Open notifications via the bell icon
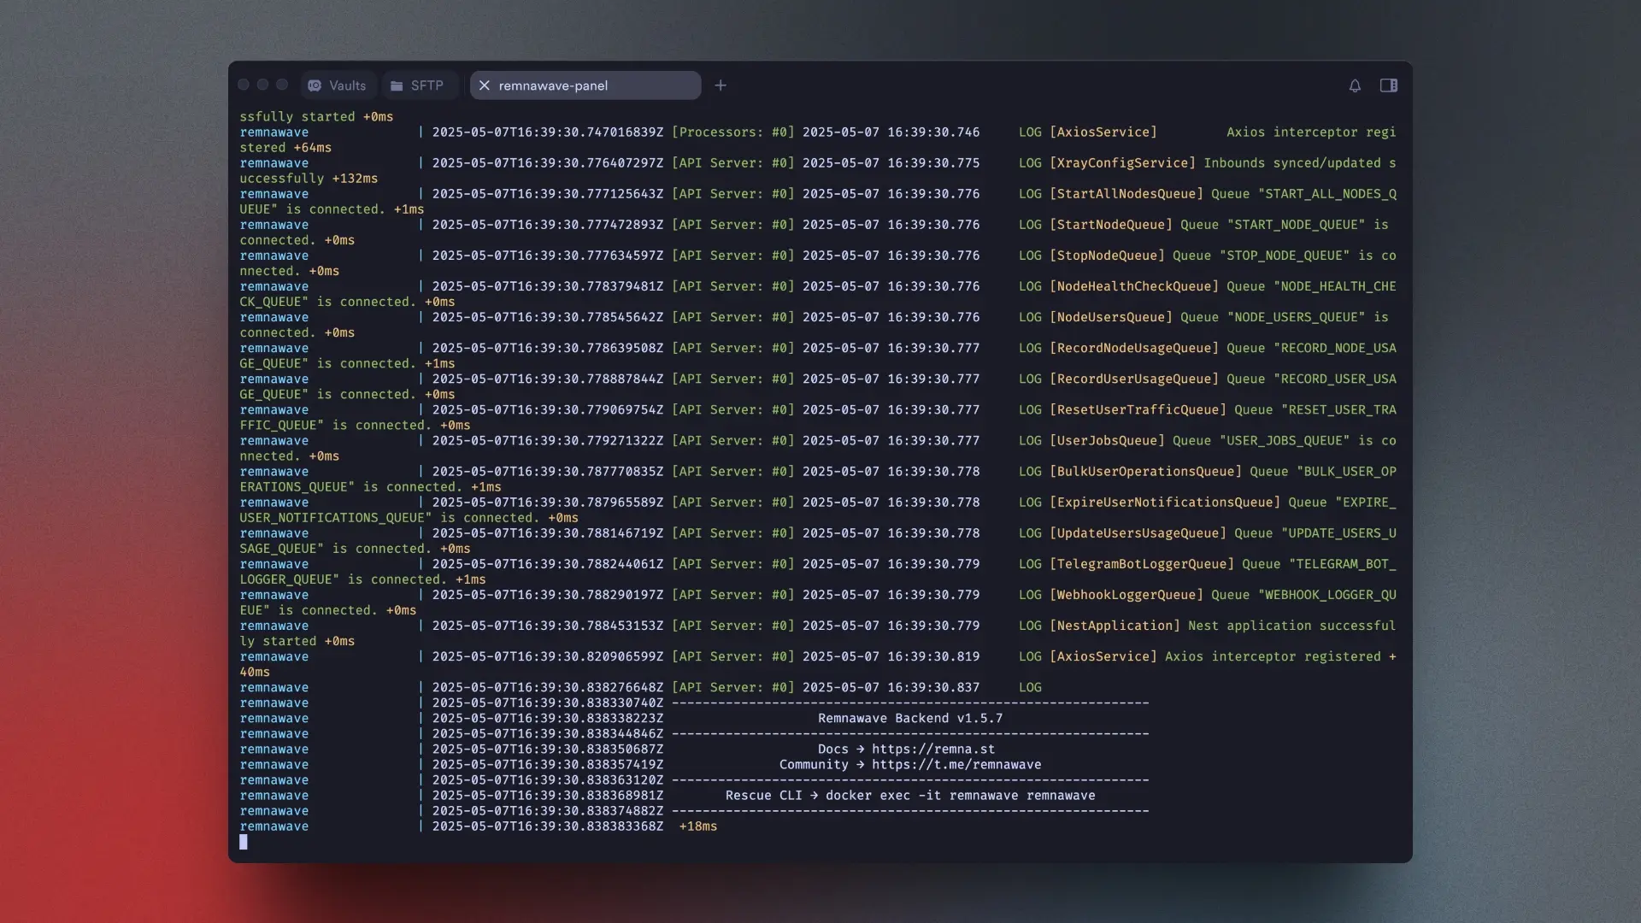Screen dimensions: 1641x923 (x=1355, y=85)
